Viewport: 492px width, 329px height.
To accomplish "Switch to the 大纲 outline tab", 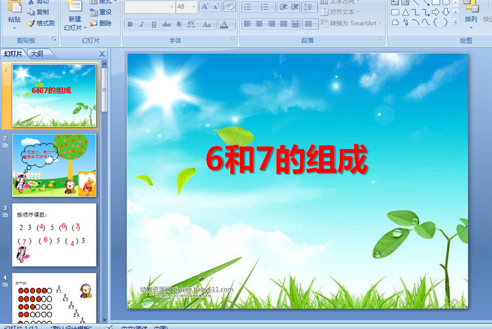I will [x=37, y=54].
